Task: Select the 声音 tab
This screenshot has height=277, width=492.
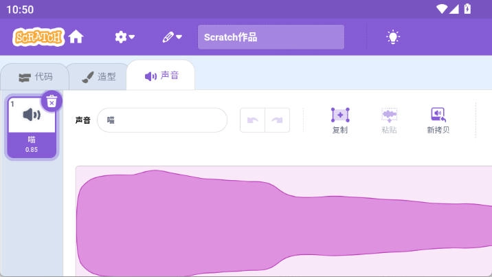Action: tap(161, 76)
